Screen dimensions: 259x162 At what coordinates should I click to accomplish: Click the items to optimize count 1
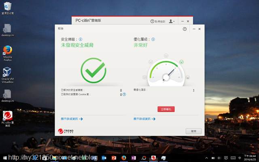[x=193, y=90]
